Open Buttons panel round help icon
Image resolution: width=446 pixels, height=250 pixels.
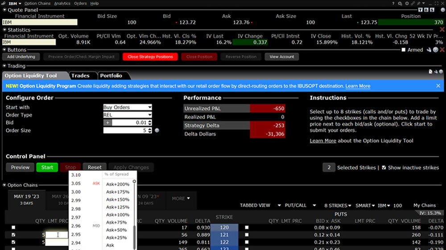435,50
